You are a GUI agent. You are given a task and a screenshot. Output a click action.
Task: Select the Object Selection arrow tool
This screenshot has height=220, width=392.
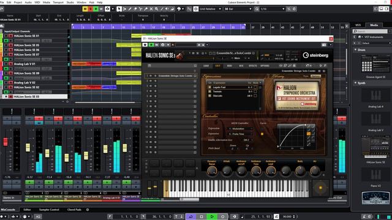[119, 9]
